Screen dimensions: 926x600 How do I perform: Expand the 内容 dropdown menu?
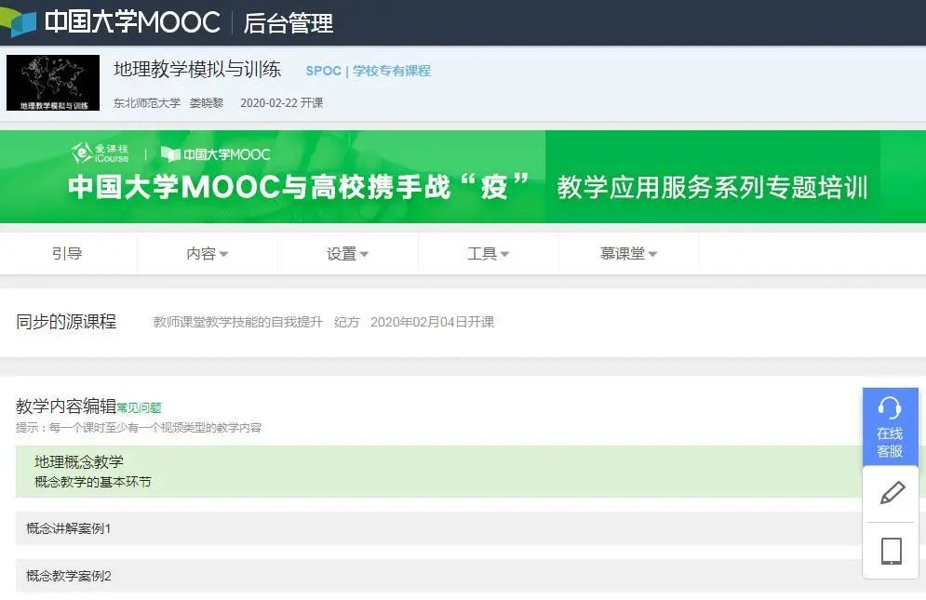click(207, 254)
